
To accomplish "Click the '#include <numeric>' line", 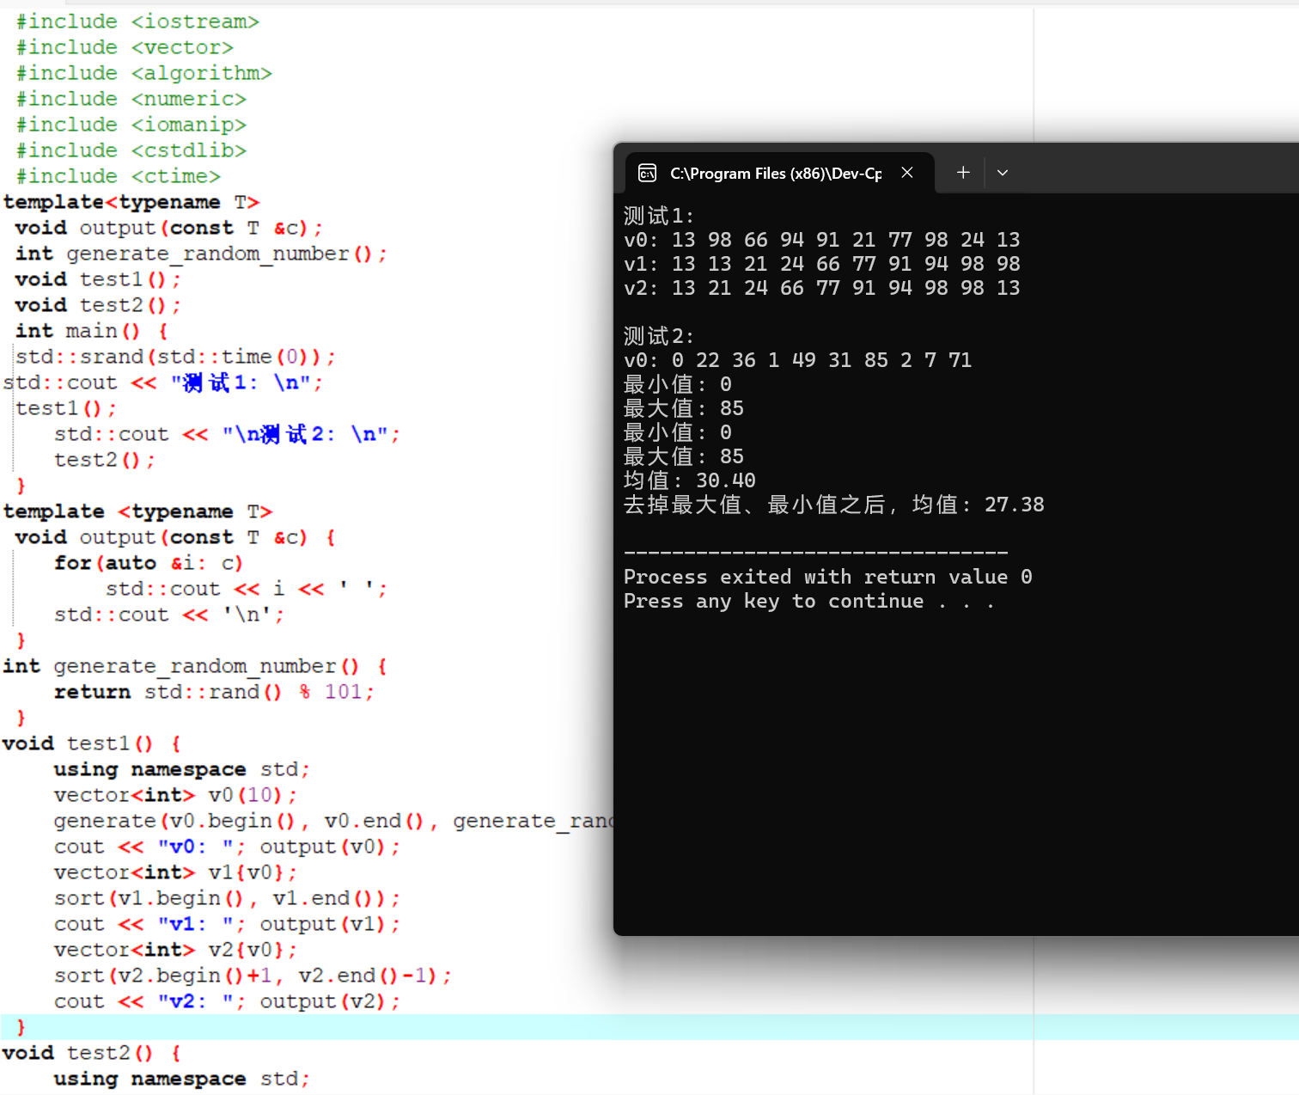I will pos(131,99).
